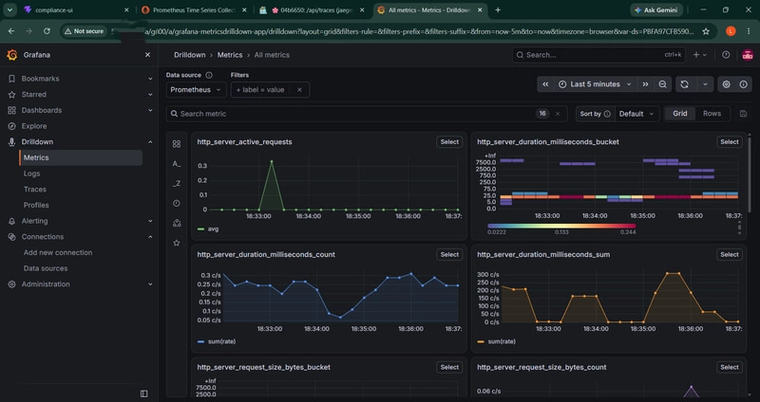Open the Sort by Default dropdown
760x402 pixels.
[x=636, y=114]
